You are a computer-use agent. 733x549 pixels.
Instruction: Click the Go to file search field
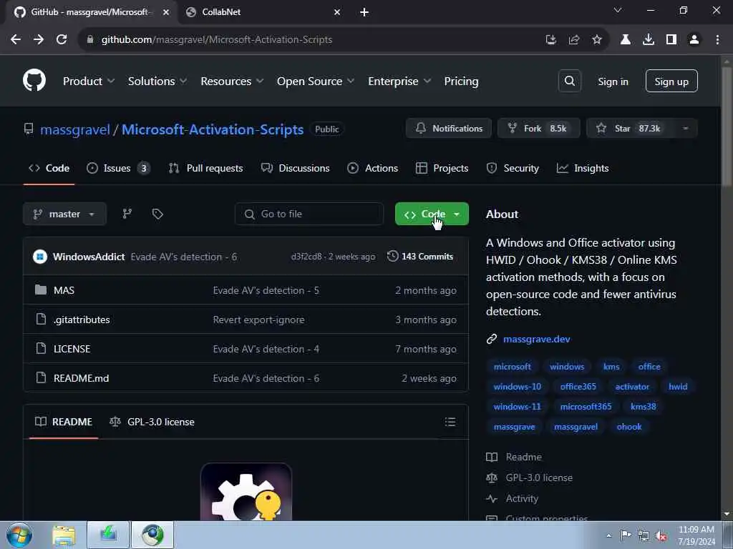pos(309,214)
